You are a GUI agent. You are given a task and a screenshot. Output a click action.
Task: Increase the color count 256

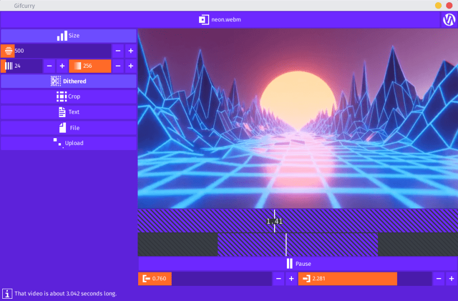(131, 66)
